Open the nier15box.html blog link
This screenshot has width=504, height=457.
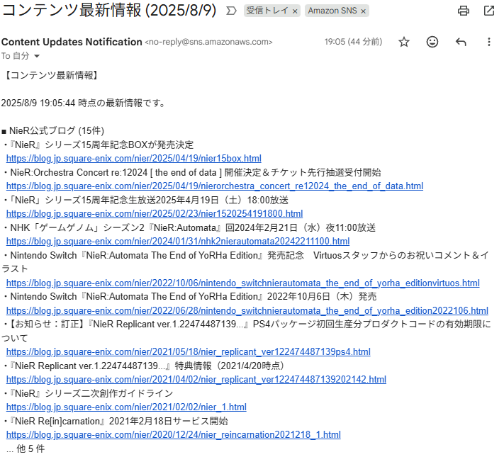[x=134, y=159]
